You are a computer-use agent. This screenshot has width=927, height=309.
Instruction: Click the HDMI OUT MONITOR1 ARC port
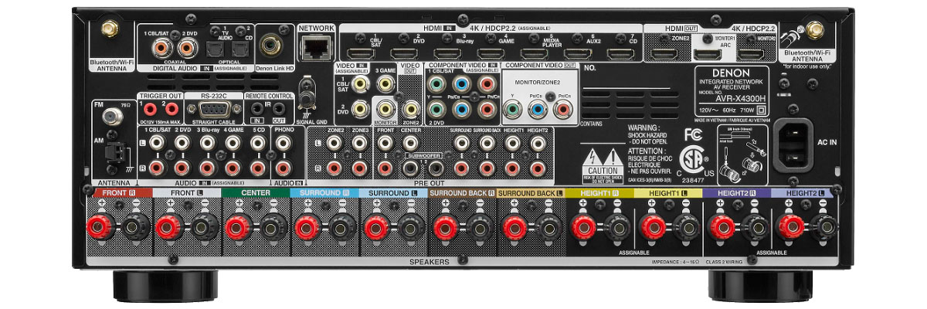(x=708, y=53)
